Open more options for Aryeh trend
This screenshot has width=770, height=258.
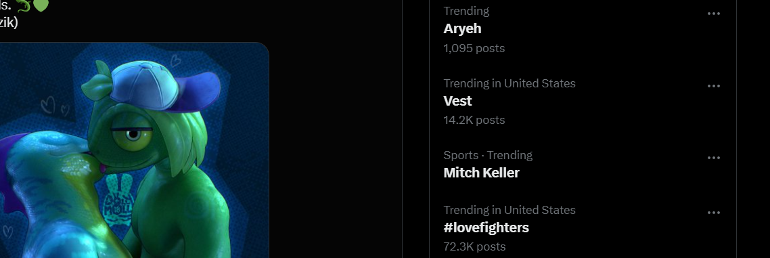(713, 14)
